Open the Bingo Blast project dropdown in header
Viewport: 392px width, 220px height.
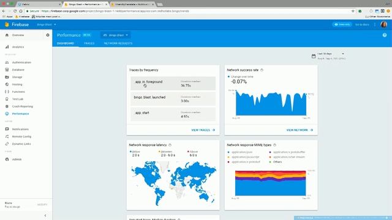[47, 24]
